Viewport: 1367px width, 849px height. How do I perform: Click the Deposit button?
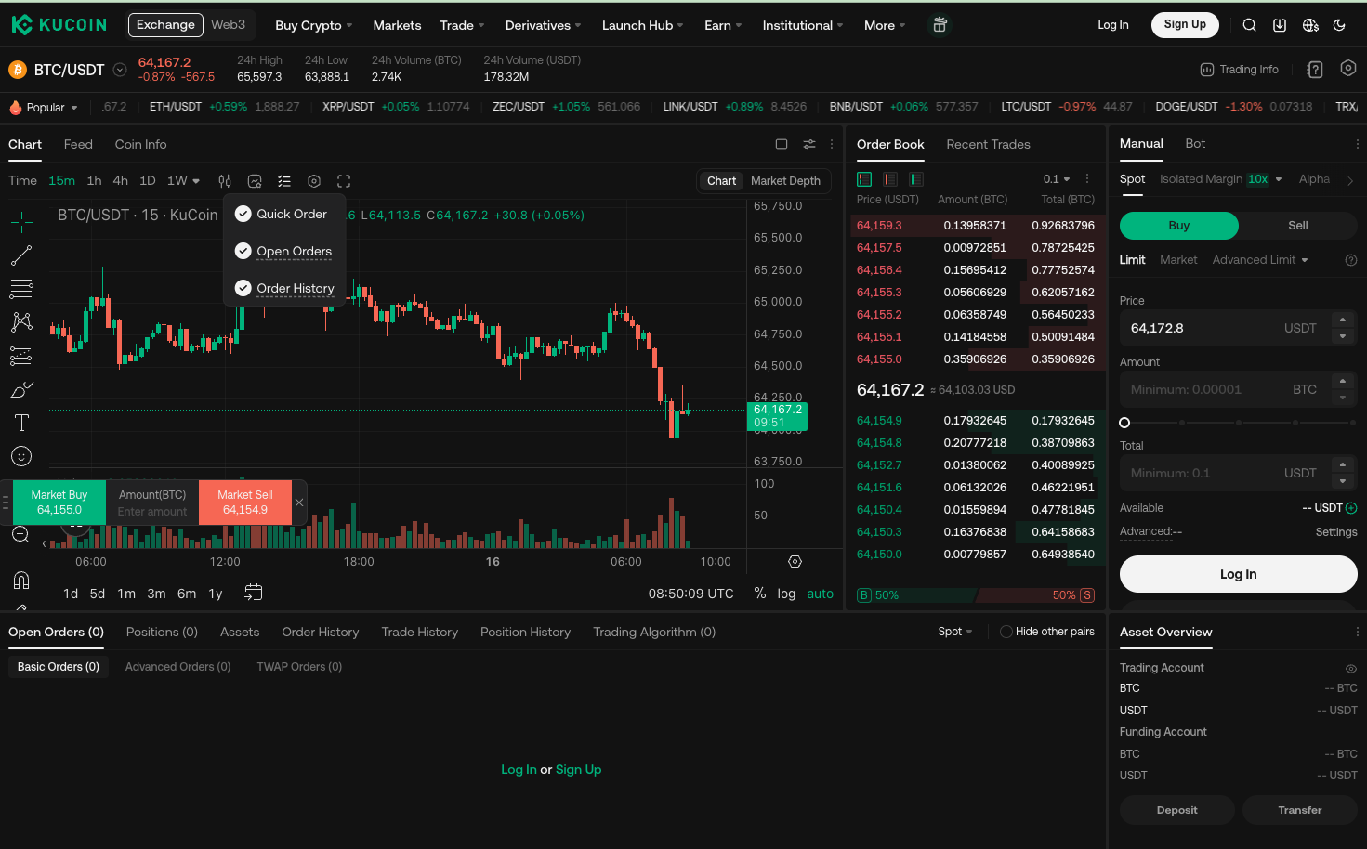pyautogui.click(x=1176, y=810)
